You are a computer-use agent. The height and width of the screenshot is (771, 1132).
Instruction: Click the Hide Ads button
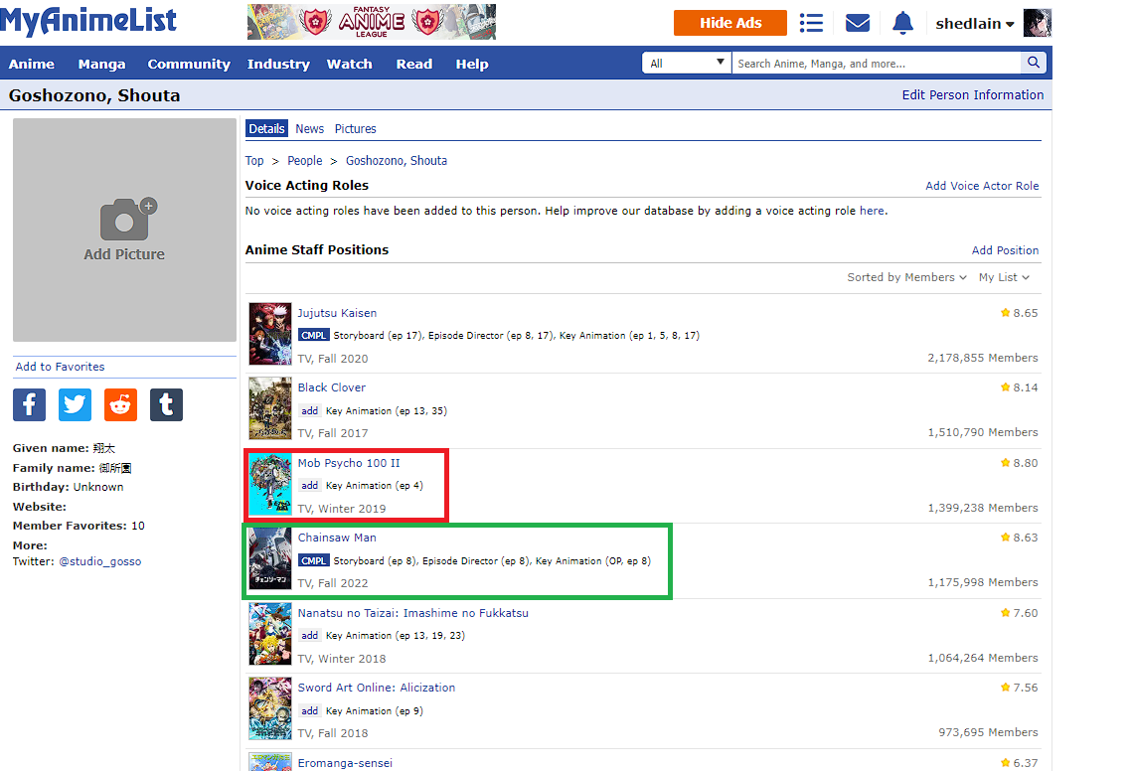pos(729,23)
